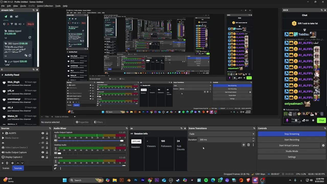
Task: Click the shield icon in stream labs toolbar
Action: pyautogui.click(x=4, y=24)
